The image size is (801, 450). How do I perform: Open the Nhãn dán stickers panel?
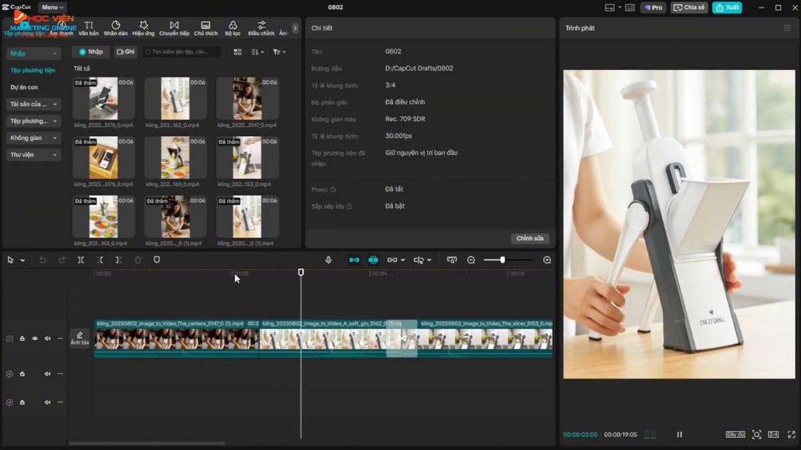(x=115, y=28)
